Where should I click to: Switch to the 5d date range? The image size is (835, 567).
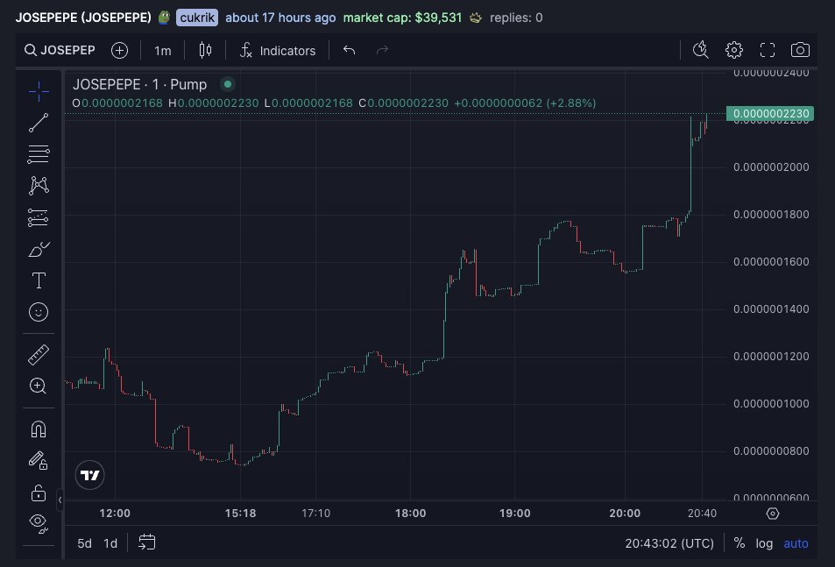[x=83, y=543]
